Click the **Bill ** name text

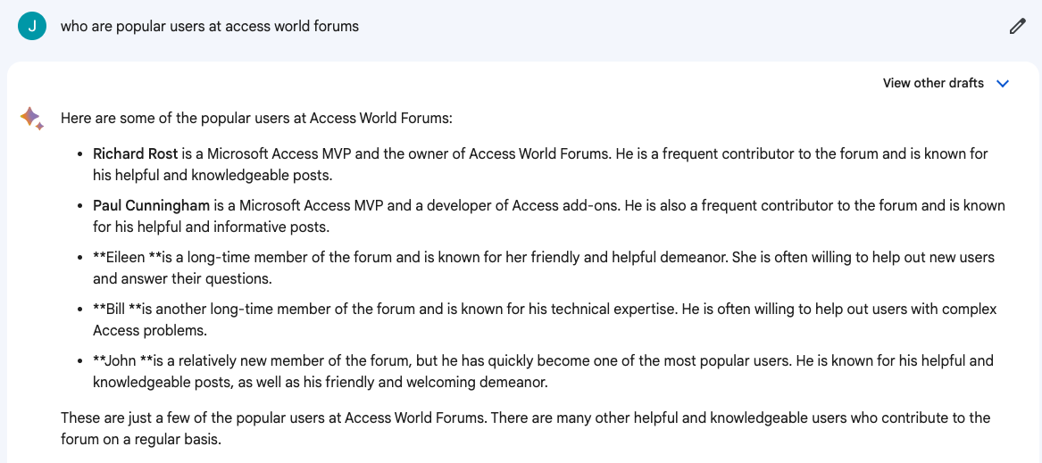click(114, 310)
